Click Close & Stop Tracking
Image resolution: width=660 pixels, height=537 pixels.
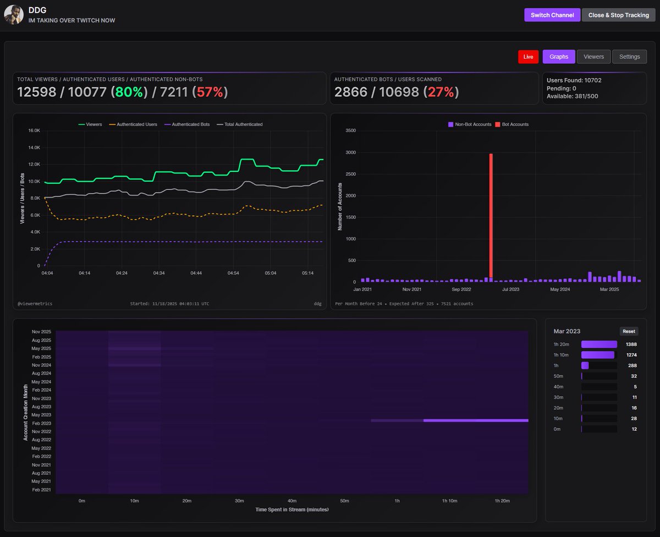click(x=618, y=15)
